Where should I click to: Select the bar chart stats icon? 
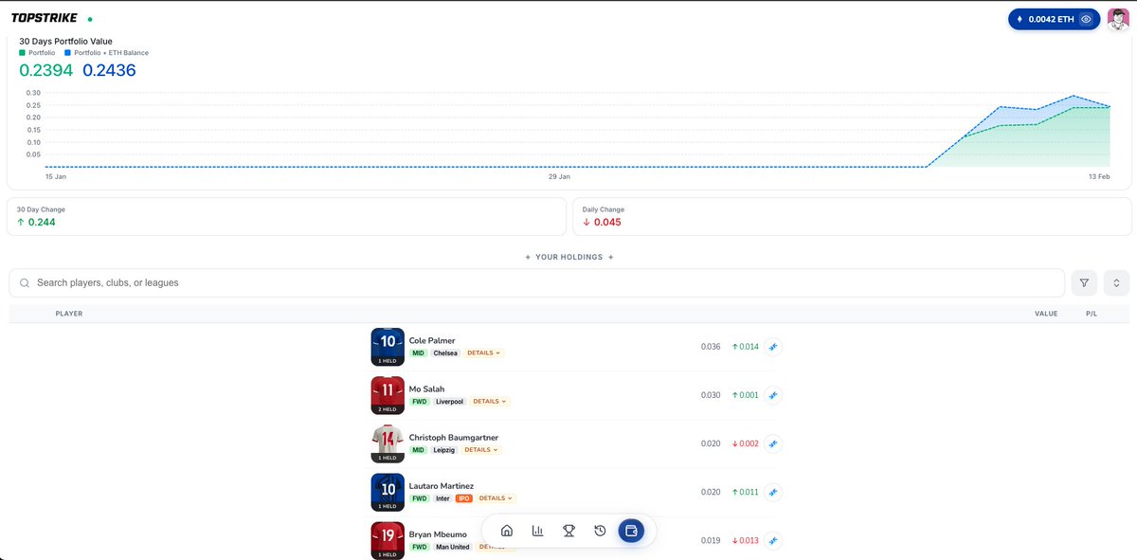(537, 531)
